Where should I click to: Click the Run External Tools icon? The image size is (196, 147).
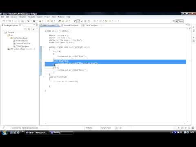(x=40, y=21)
